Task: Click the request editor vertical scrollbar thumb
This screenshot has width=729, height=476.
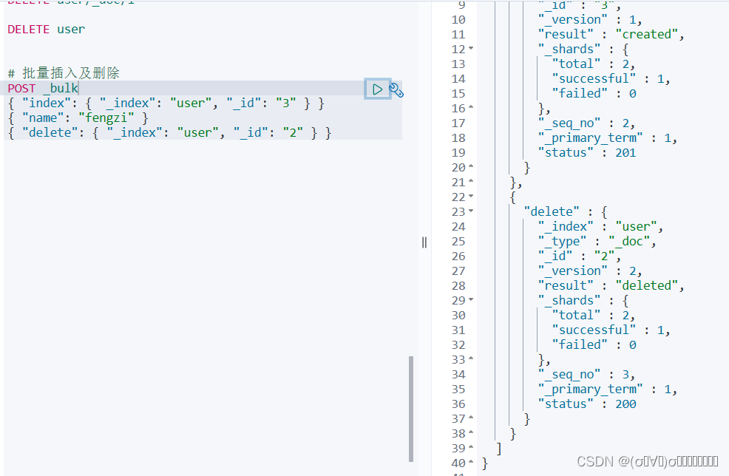Action: (x=411, y=409)
